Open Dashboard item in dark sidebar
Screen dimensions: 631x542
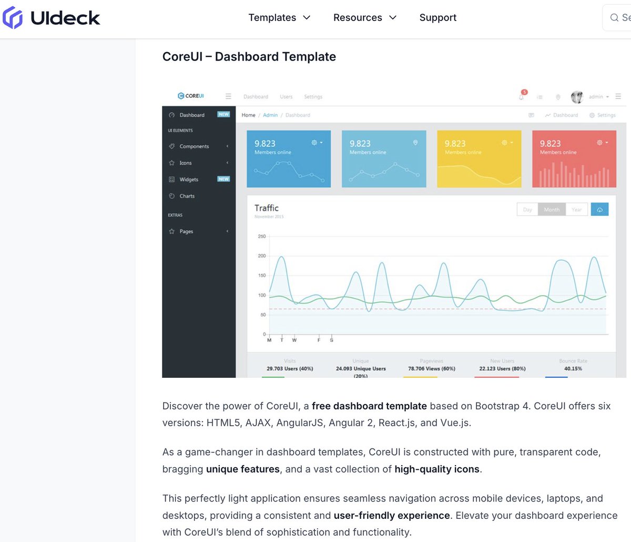tap(199, 115)
